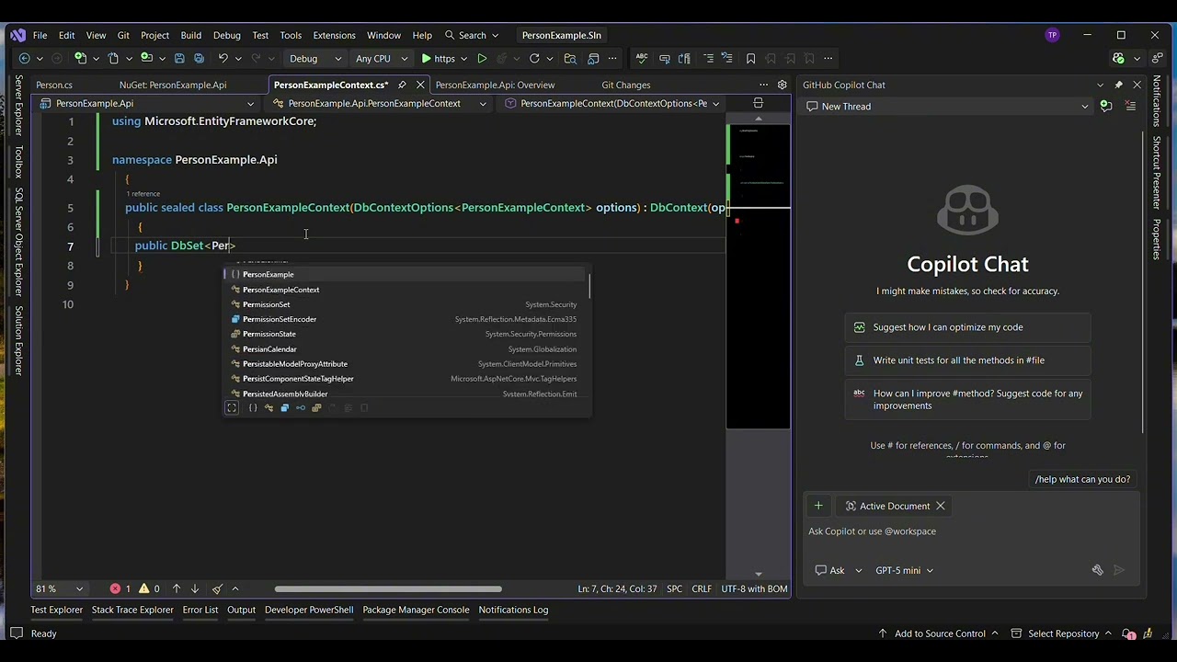
Task: Toggle the struct filter in IntelliSense filter bar
Action: [x=284, y=408]
